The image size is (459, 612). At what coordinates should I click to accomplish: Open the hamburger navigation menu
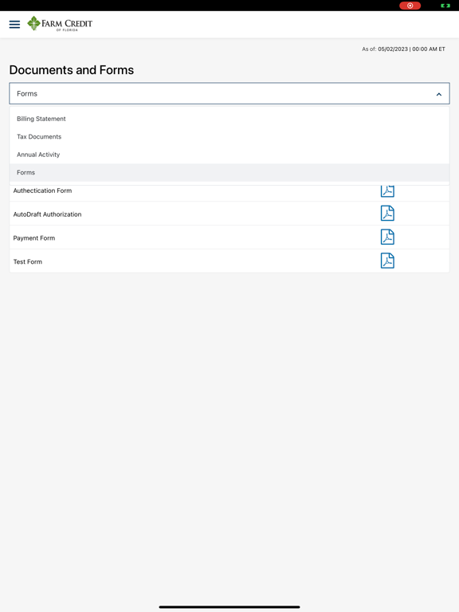tap(14, 24)
